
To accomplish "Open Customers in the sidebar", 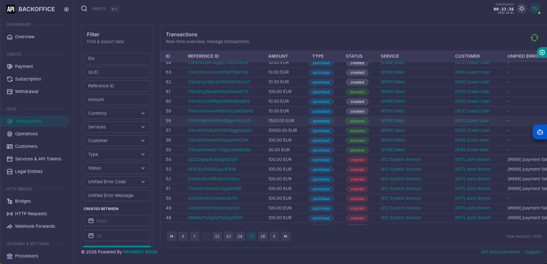I will [x=35, y=146].
